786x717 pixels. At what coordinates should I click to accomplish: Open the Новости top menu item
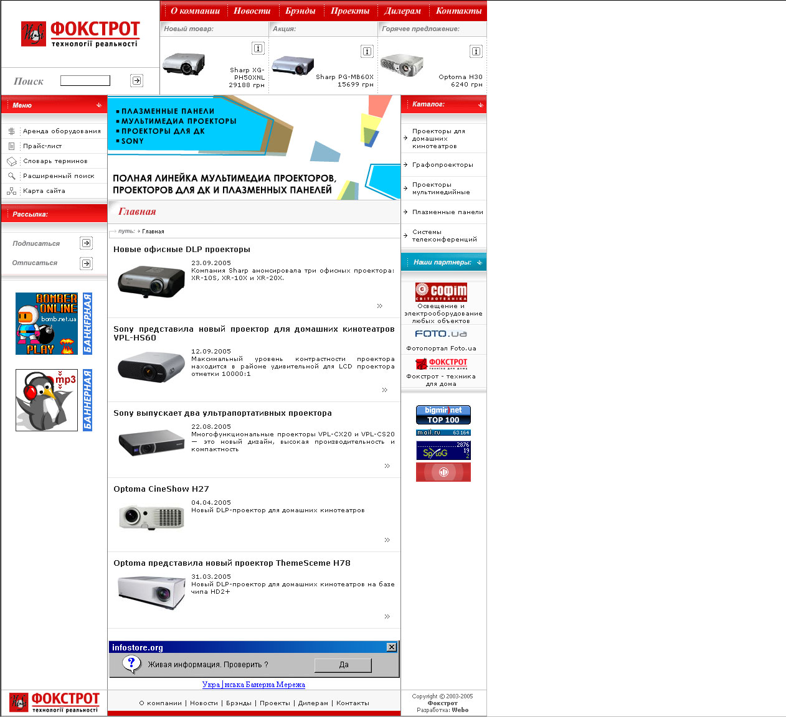(x=252, y=11)
